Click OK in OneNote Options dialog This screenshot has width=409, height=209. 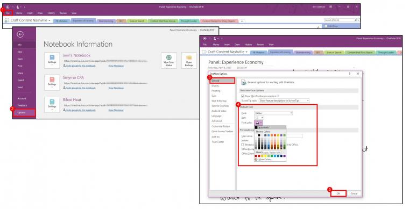point(339,193)
